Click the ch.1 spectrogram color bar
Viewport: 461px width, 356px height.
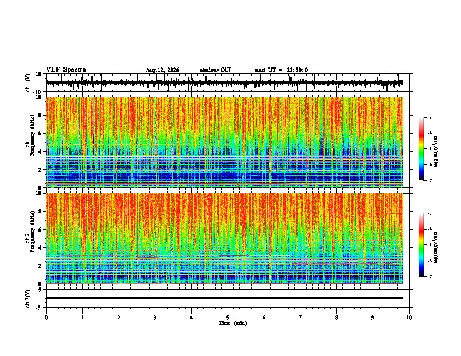pyautogui.click(x=421, y=149)
